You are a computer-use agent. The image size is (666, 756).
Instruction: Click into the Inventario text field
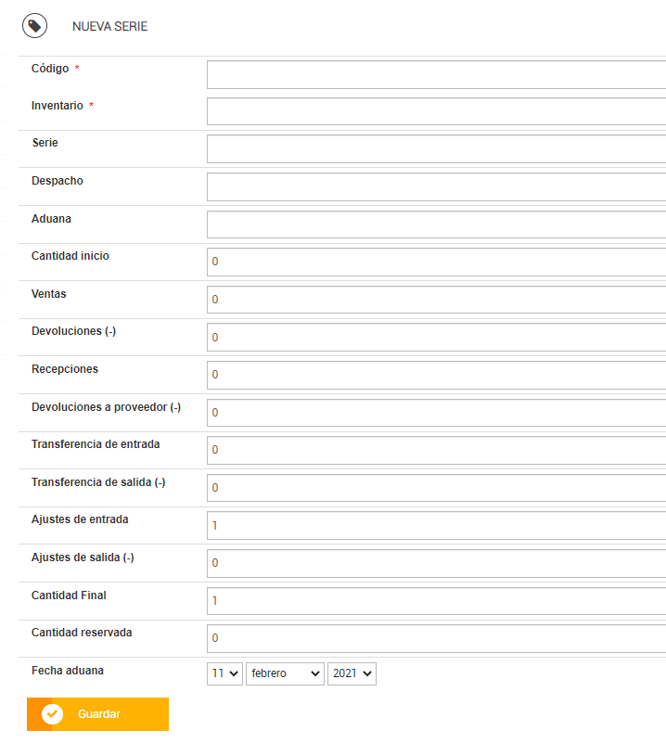pos(436,111)
